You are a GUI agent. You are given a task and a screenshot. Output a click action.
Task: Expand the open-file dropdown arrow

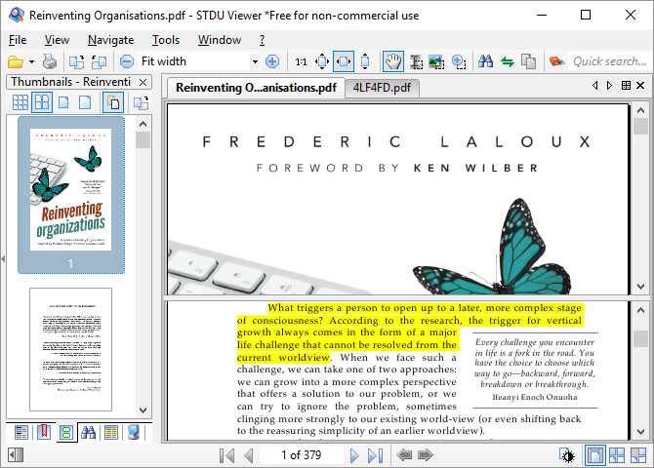pyautogui.click(x=31, y=62)
